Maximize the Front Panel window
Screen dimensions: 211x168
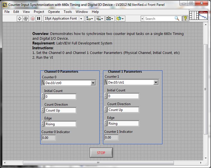point(191,3)
